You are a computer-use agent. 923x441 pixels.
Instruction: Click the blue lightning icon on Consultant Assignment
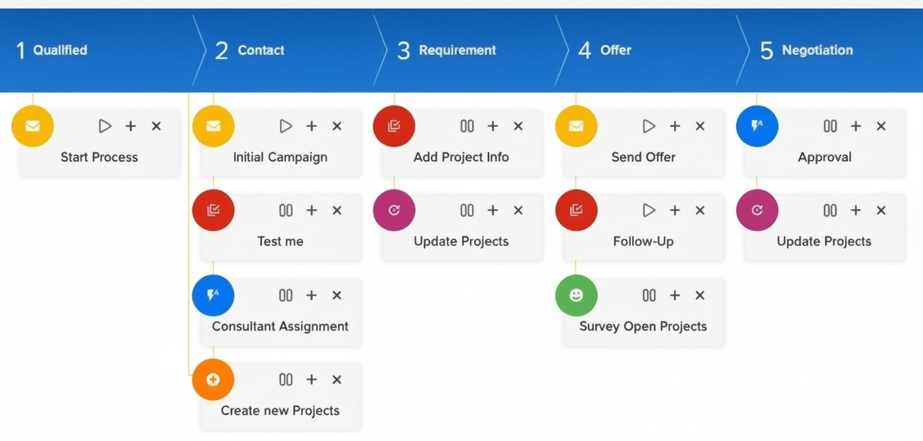pyautogui.click(x=213, y=295)
